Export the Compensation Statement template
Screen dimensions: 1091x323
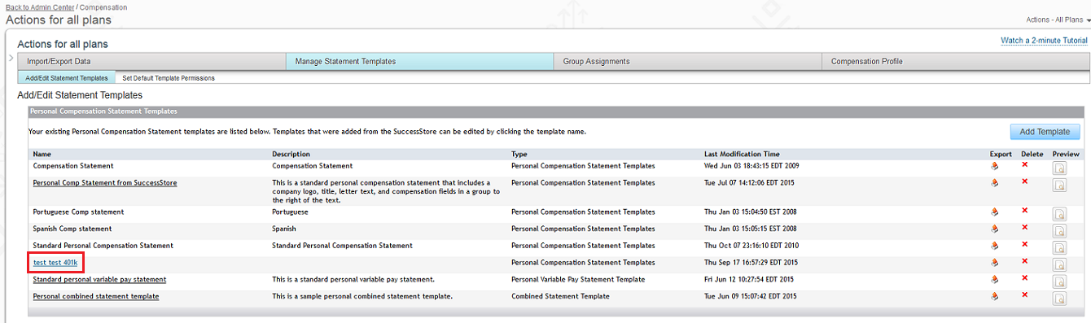point(994,166)
